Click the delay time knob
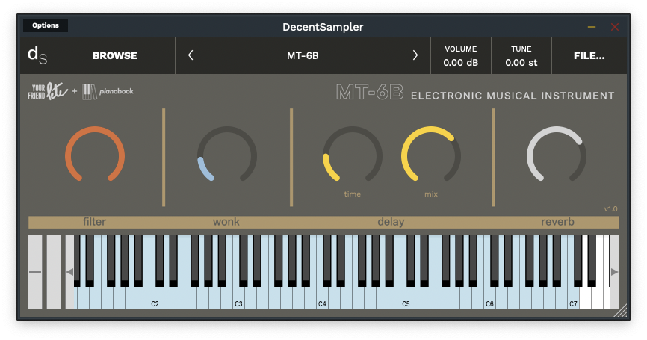This screenshot has width=647, height=340. (352, 155)
